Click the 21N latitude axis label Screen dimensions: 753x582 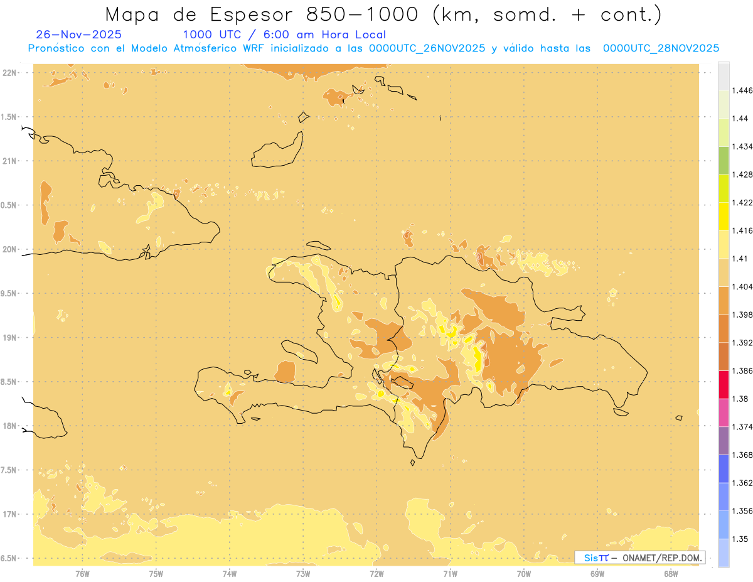11,161
